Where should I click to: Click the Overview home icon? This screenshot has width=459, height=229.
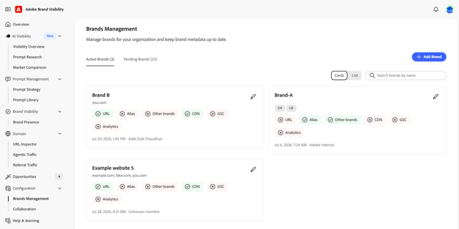tap(8, 24)
